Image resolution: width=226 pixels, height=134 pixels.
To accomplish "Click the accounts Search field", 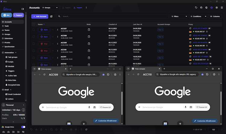I will click(112, 16).
